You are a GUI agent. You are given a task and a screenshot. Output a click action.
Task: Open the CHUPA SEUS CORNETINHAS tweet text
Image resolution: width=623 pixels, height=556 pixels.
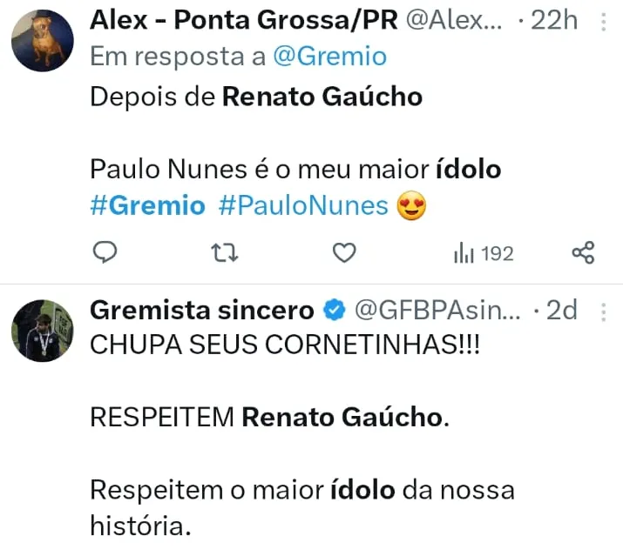click(286, 345)
